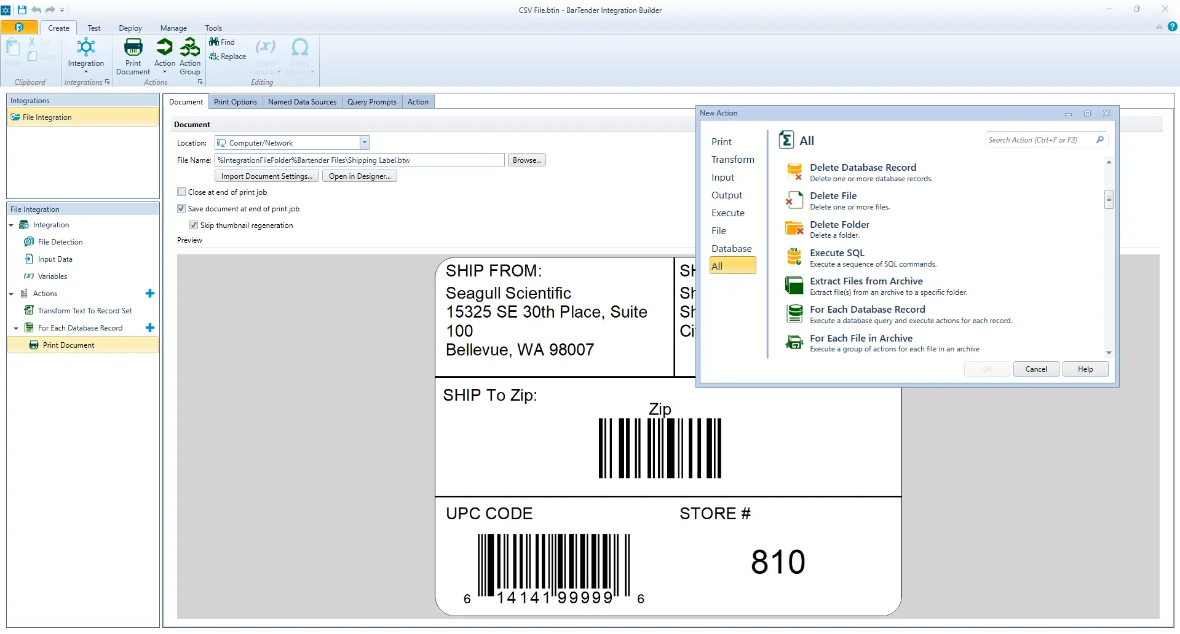Image resolution: width=1180 pixels, height=634 pixels.
Task: Switch to the Manage ribbon tab
Action: 173,28
